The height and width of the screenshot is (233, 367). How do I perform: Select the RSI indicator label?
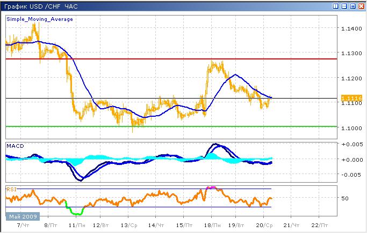pos(11,189)
